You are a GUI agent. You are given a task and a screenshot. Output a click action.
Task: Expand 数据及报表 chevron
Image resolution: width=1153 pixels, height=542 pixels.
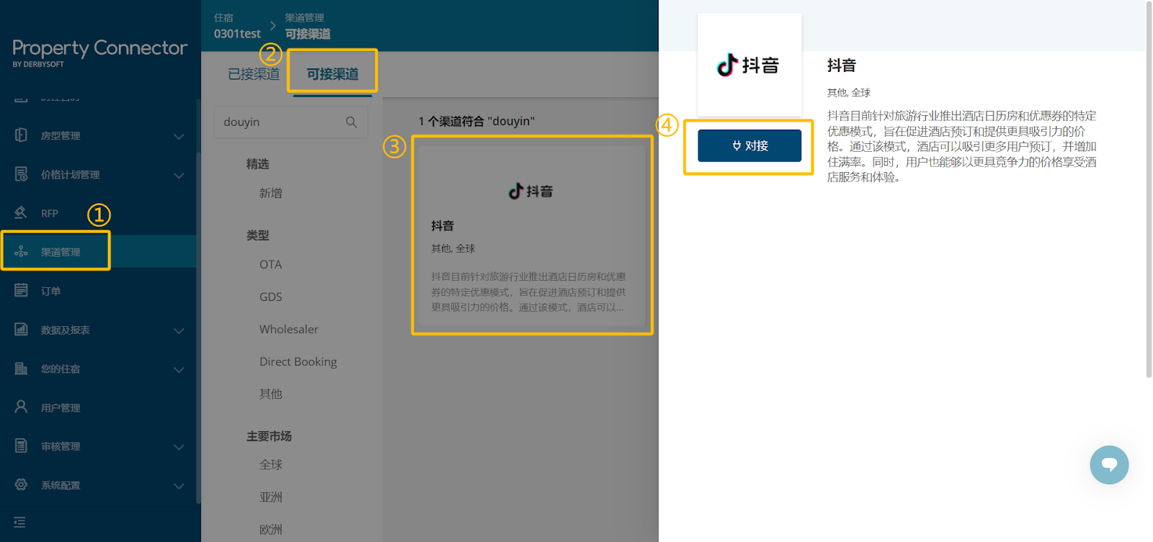(179, 330)
